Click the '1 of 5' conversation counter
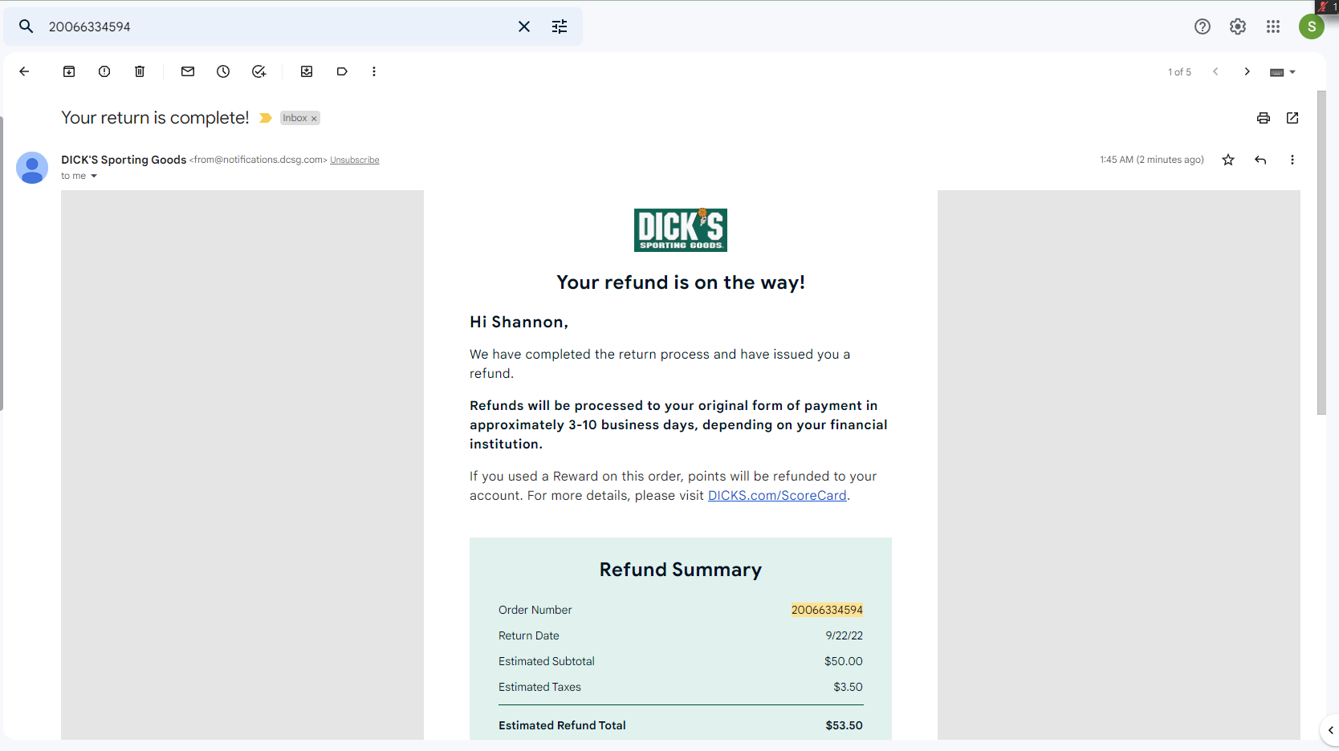The image size is (1339, 751). [x=1179, y=72]
